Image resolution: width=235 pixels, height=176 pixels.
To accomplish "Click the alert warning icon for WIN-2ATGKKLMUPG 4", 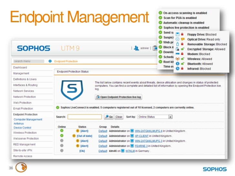I will [x=77, y=131].
